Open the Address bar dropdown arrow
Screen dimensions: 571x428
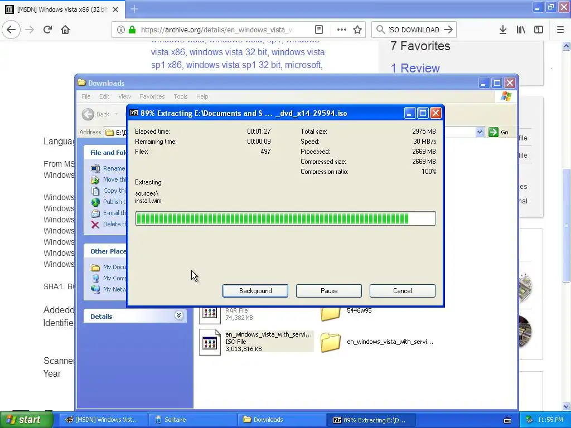[x=480, y=132]
